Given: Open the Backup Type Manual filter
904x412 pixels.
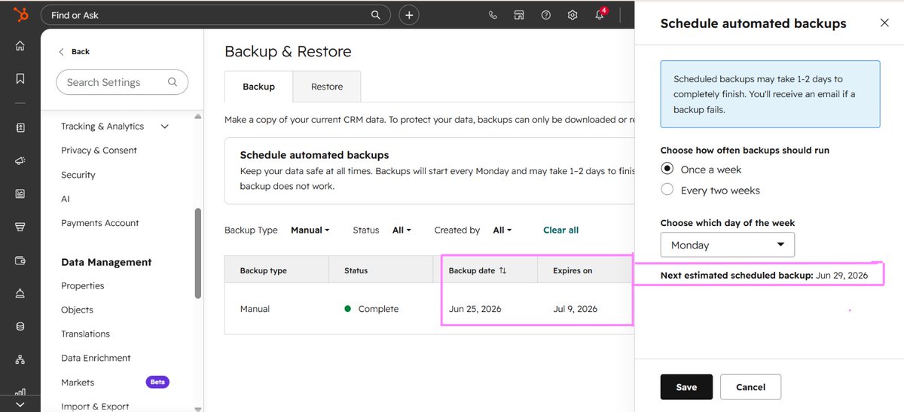Looking at the screenshot, I should click(x=310, y=230).
